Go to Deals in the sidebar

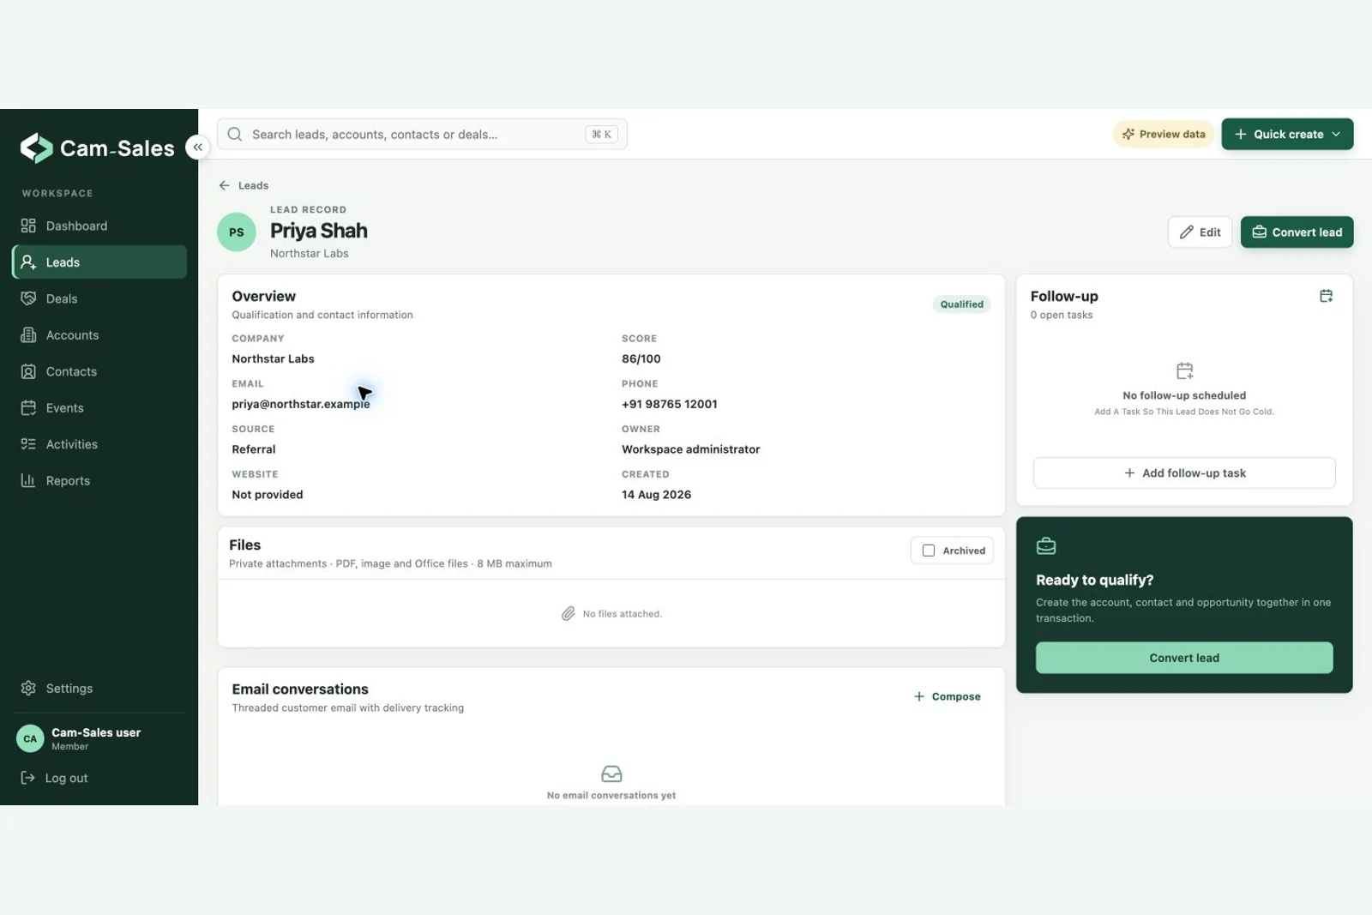(99, 299)
